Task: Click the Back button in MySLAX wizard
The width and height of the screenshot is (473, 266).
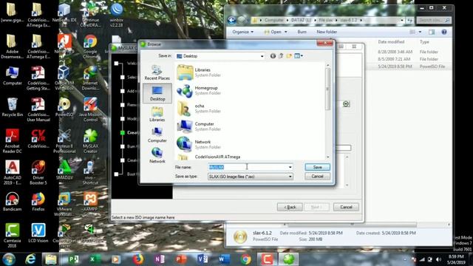Action: click(x=290, y=207)
